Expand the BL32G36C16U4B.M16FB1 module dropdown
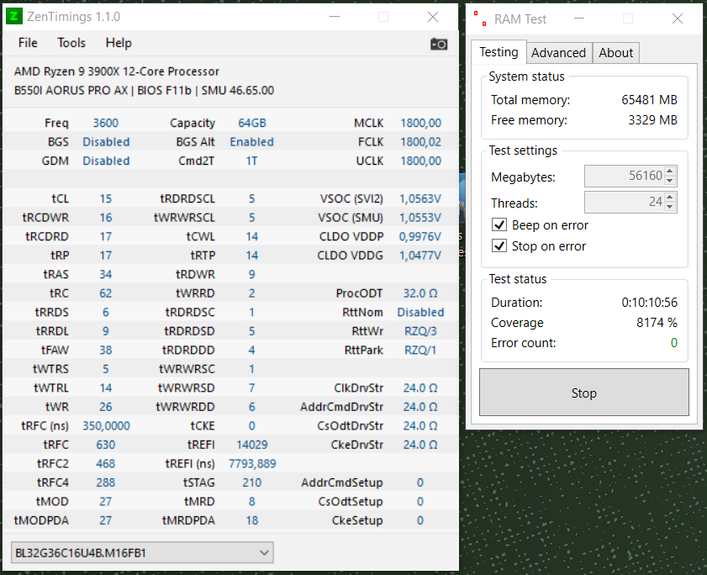This screenshot has height=575, width=707. [x=142, y=552]
